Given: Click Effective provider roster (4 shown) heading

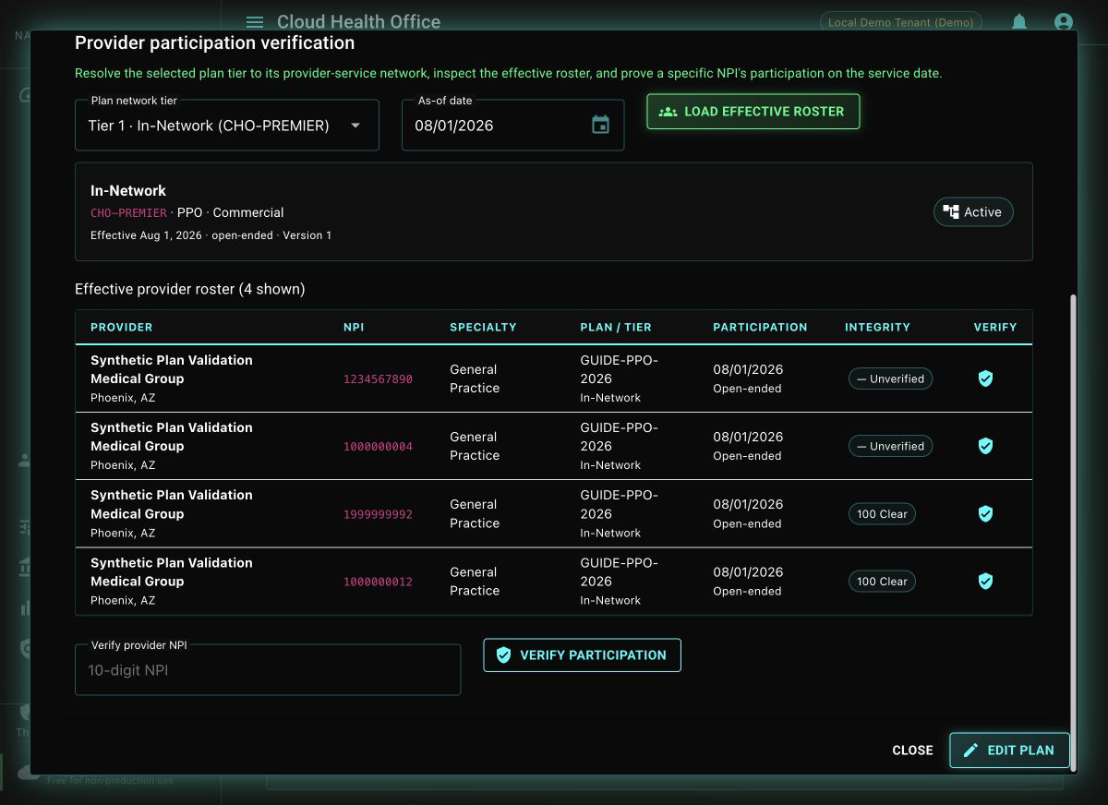Looking at the screenshot, I should pyautogui.click(x=190, y=289).
